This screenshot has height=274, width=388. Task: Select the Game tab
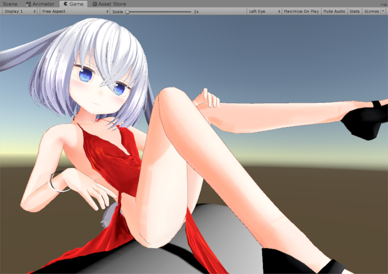click(74, 4)
